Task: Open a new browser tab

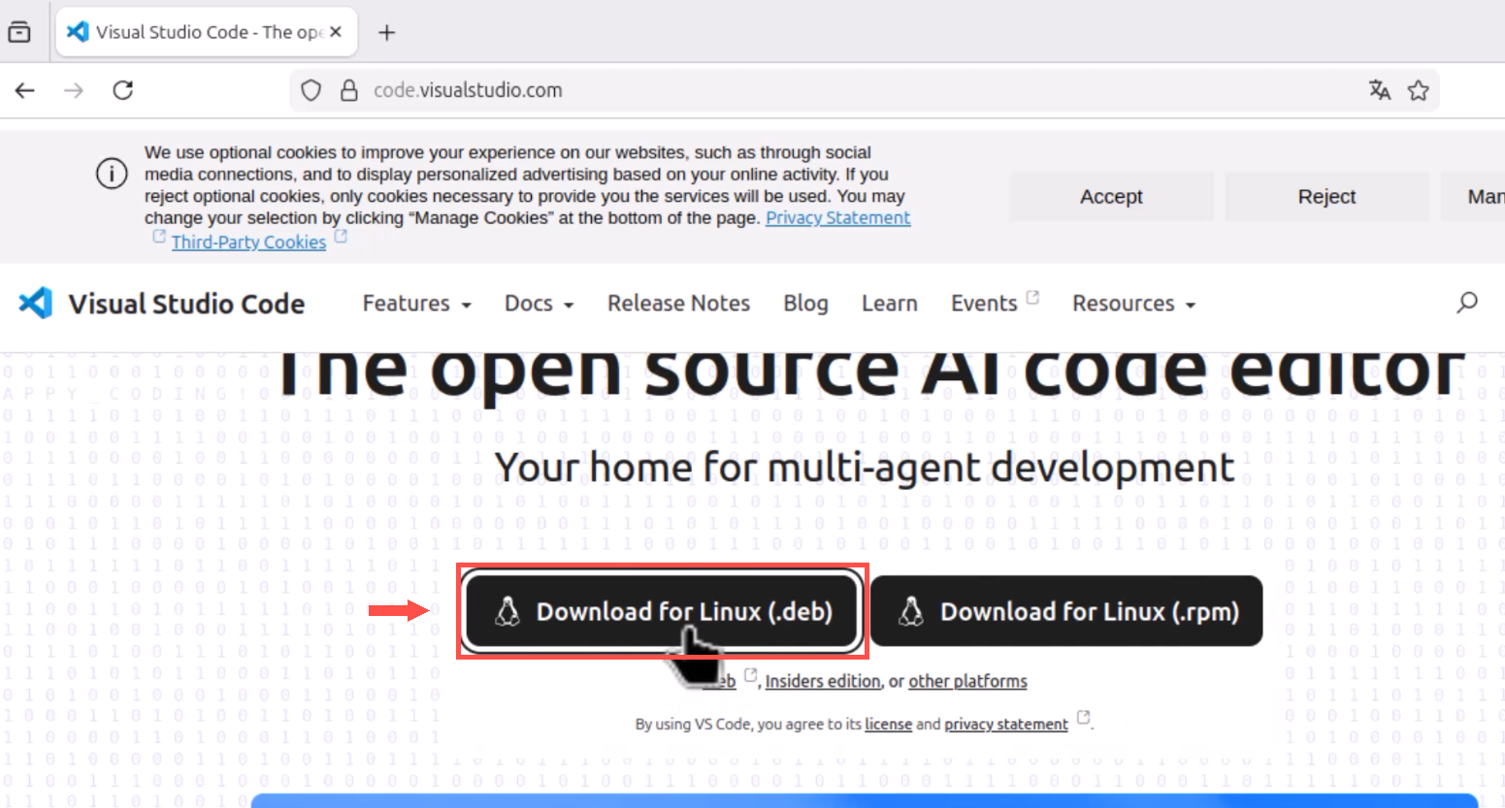Action: 386,32
